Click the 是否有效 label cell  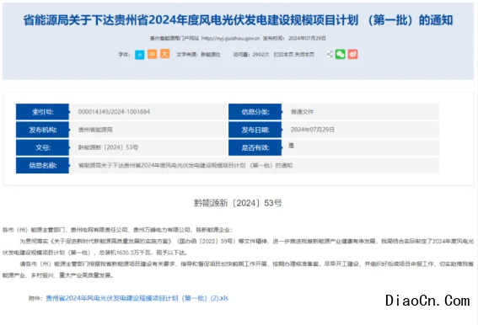click(x=255, y=147)
